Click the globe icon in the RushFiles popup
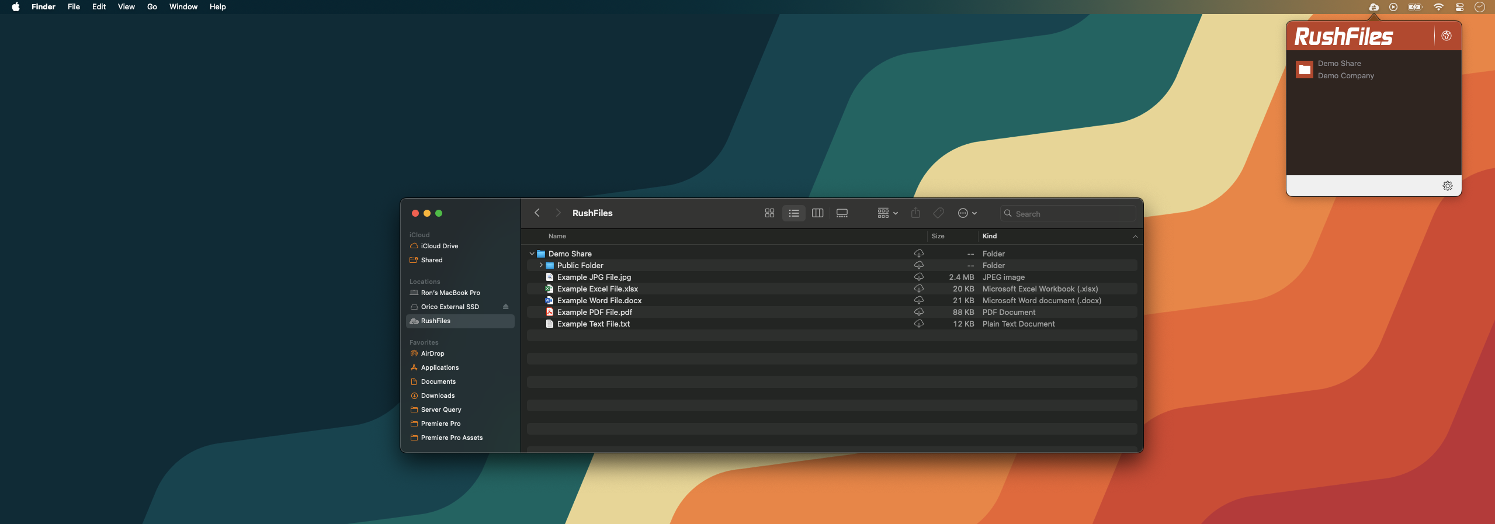 [x=1447, y=36]
